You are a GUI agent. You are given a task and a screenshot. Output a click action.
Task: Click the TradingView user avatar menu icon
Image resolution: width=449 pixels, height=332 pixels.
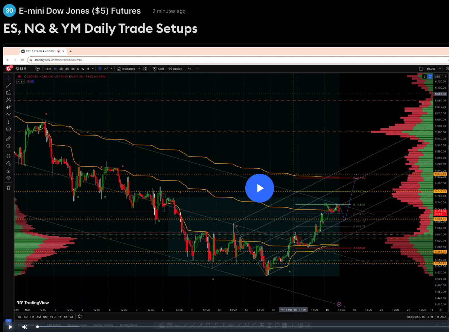[x=9, y=68]
